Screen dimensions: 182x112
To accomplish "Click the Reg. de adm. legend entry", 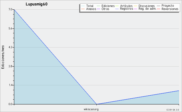I will (145, 9).
